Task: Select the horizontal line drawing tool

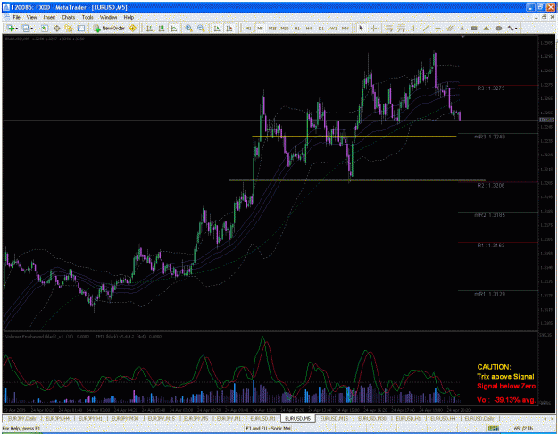Action: click(437, 28)
